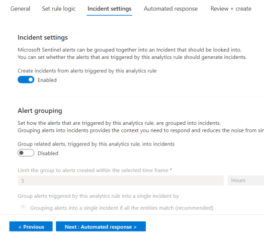Click the Previous button
Image resolution: width=264 pixels, height=238 pixels.
(31, 226)
